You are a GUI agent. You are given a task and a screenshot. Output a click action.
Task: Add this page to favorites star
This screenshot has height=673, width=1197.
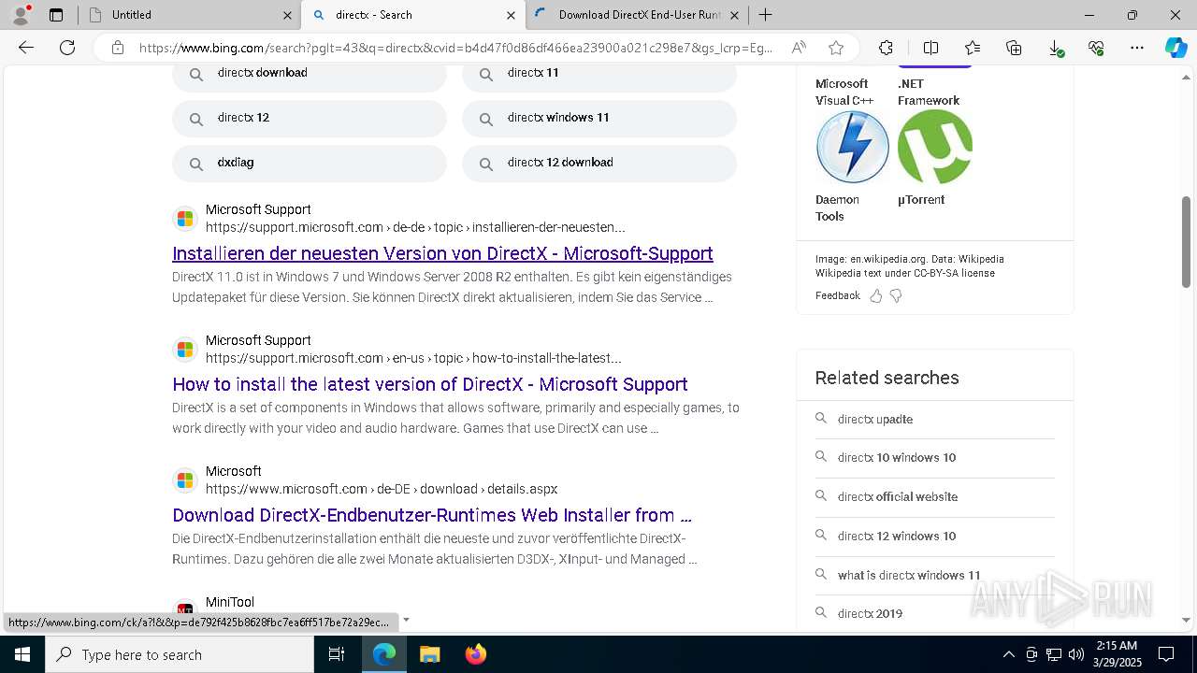[836, 48]
